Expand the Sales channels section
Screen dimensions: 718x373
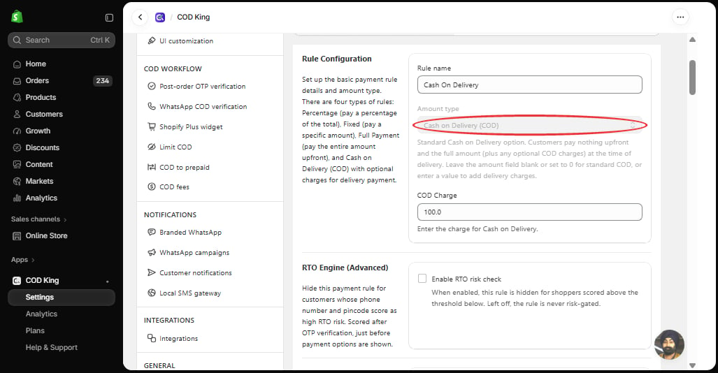[39, 219]
